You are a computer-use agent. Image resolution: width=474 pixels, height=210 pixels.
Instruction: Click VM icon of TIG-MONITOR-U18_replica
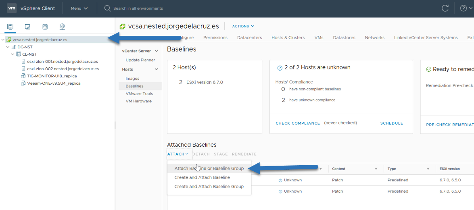23,76
